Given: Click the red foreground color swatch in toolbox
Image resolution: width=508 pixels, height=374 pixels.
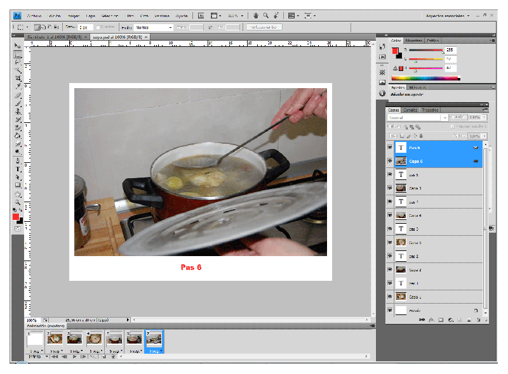Looking at the screenshot, I should click(16, 217).
